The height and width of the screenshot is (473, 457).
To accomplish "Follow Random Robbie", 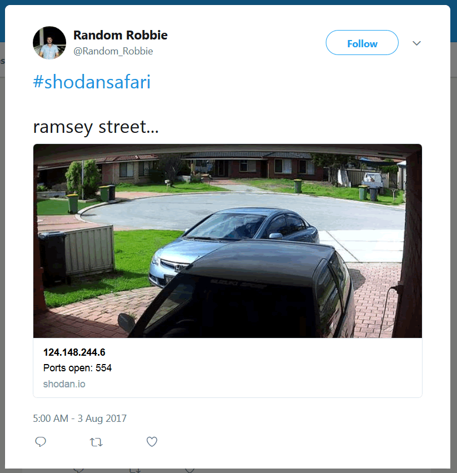I will (x=362, y=43).
